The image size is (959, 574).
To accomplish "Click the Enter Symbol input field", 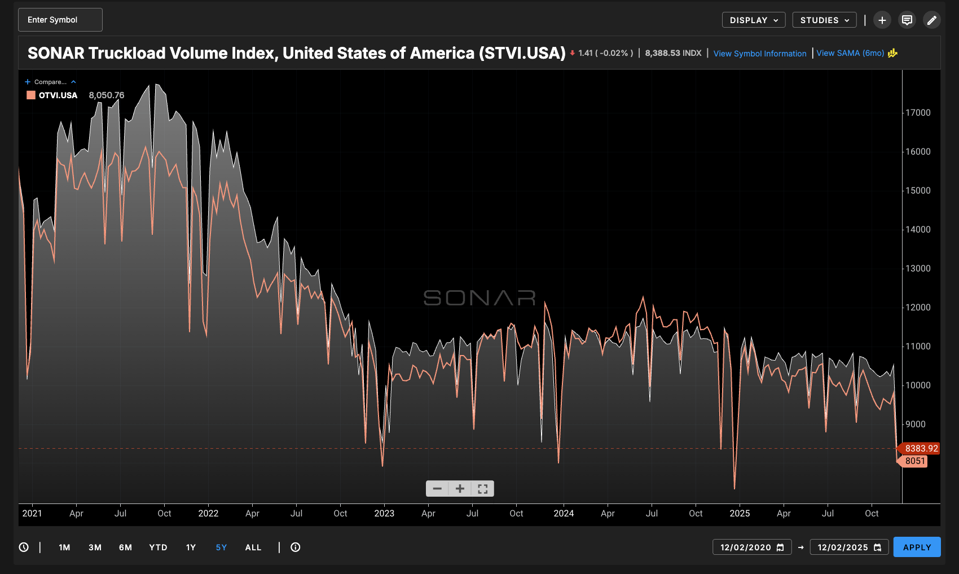I will pos(60,20).
